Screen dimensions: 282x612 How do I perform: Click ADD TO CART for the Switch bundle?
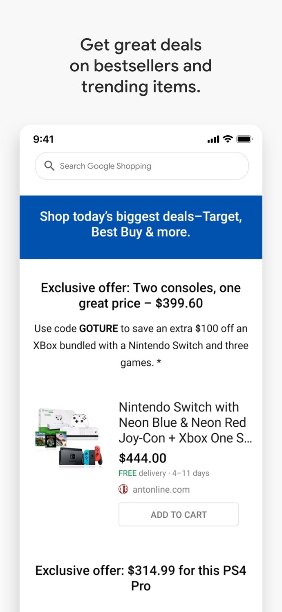tap(179, 514)
